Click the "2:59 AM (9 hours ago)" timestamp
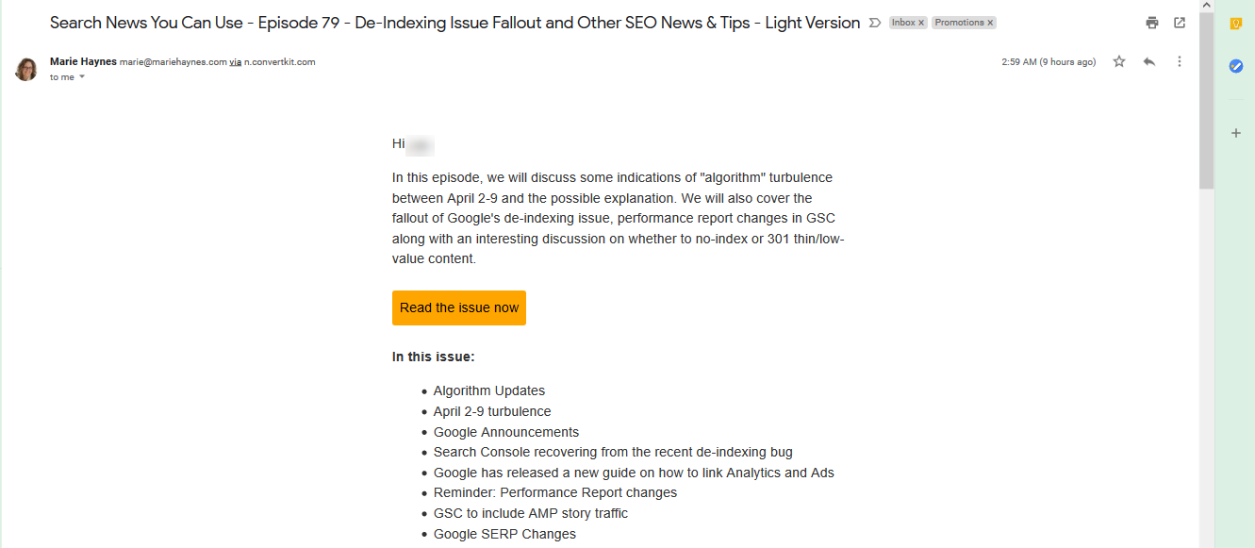This screenshot has width=1255, height=548. [x=1049, y=62]
